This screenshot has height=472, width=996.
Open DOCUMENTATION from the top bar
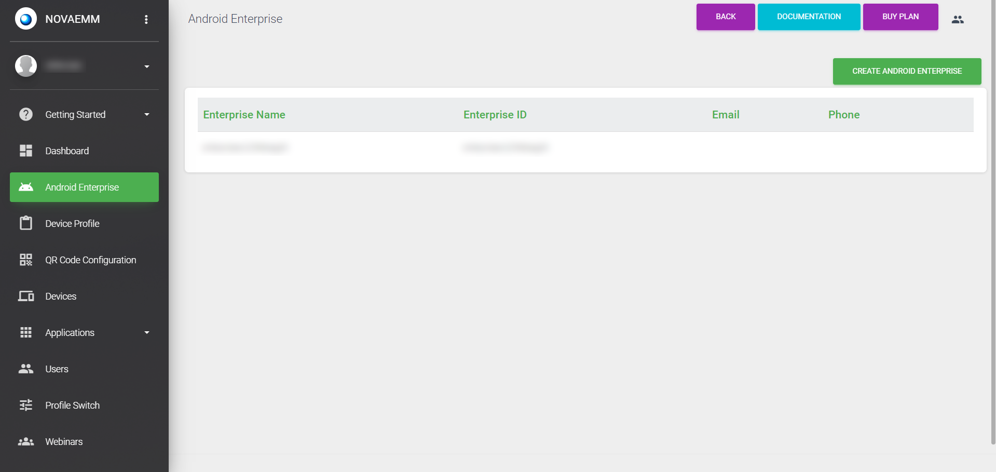click(x=809, y=17)
